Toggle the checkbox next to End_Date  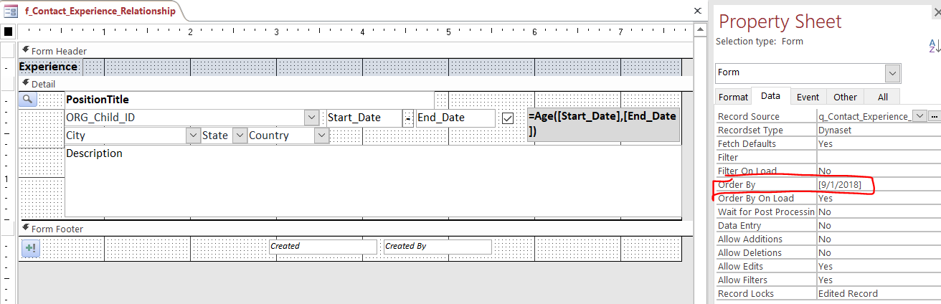pos(508,118)
